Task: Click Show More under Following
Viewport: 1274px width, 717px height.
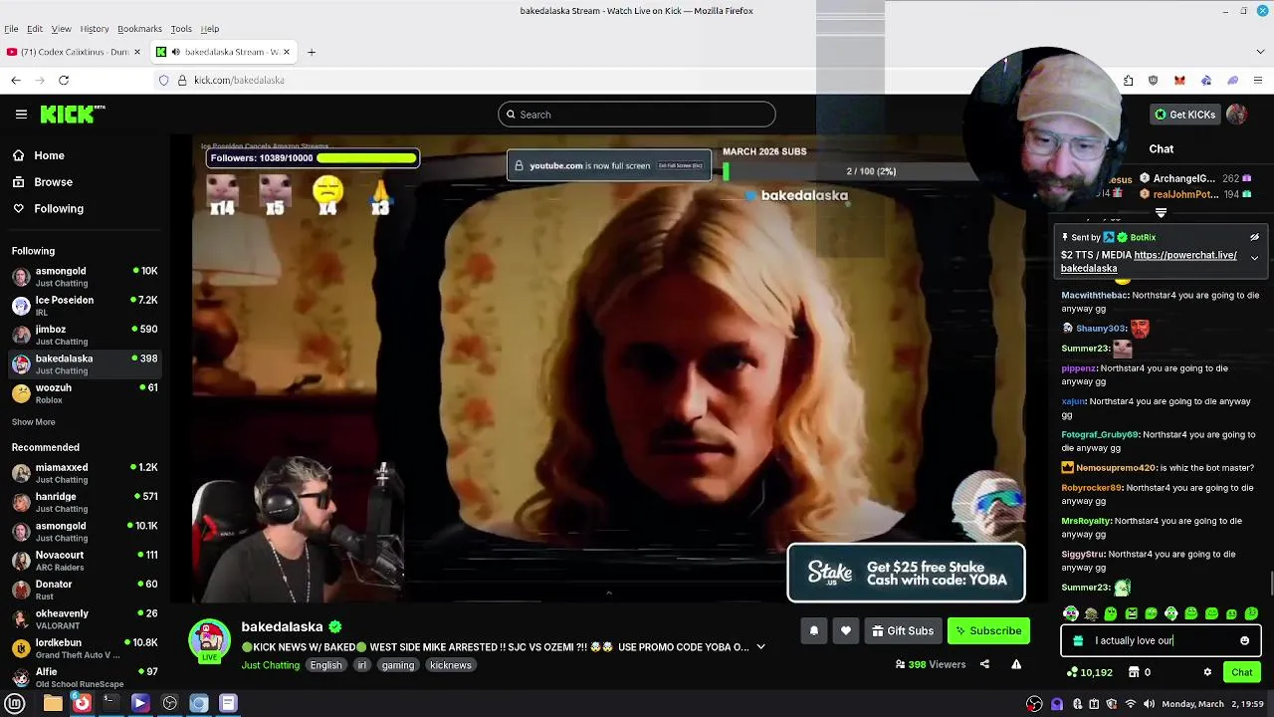Action: click(x=33, y=422)
